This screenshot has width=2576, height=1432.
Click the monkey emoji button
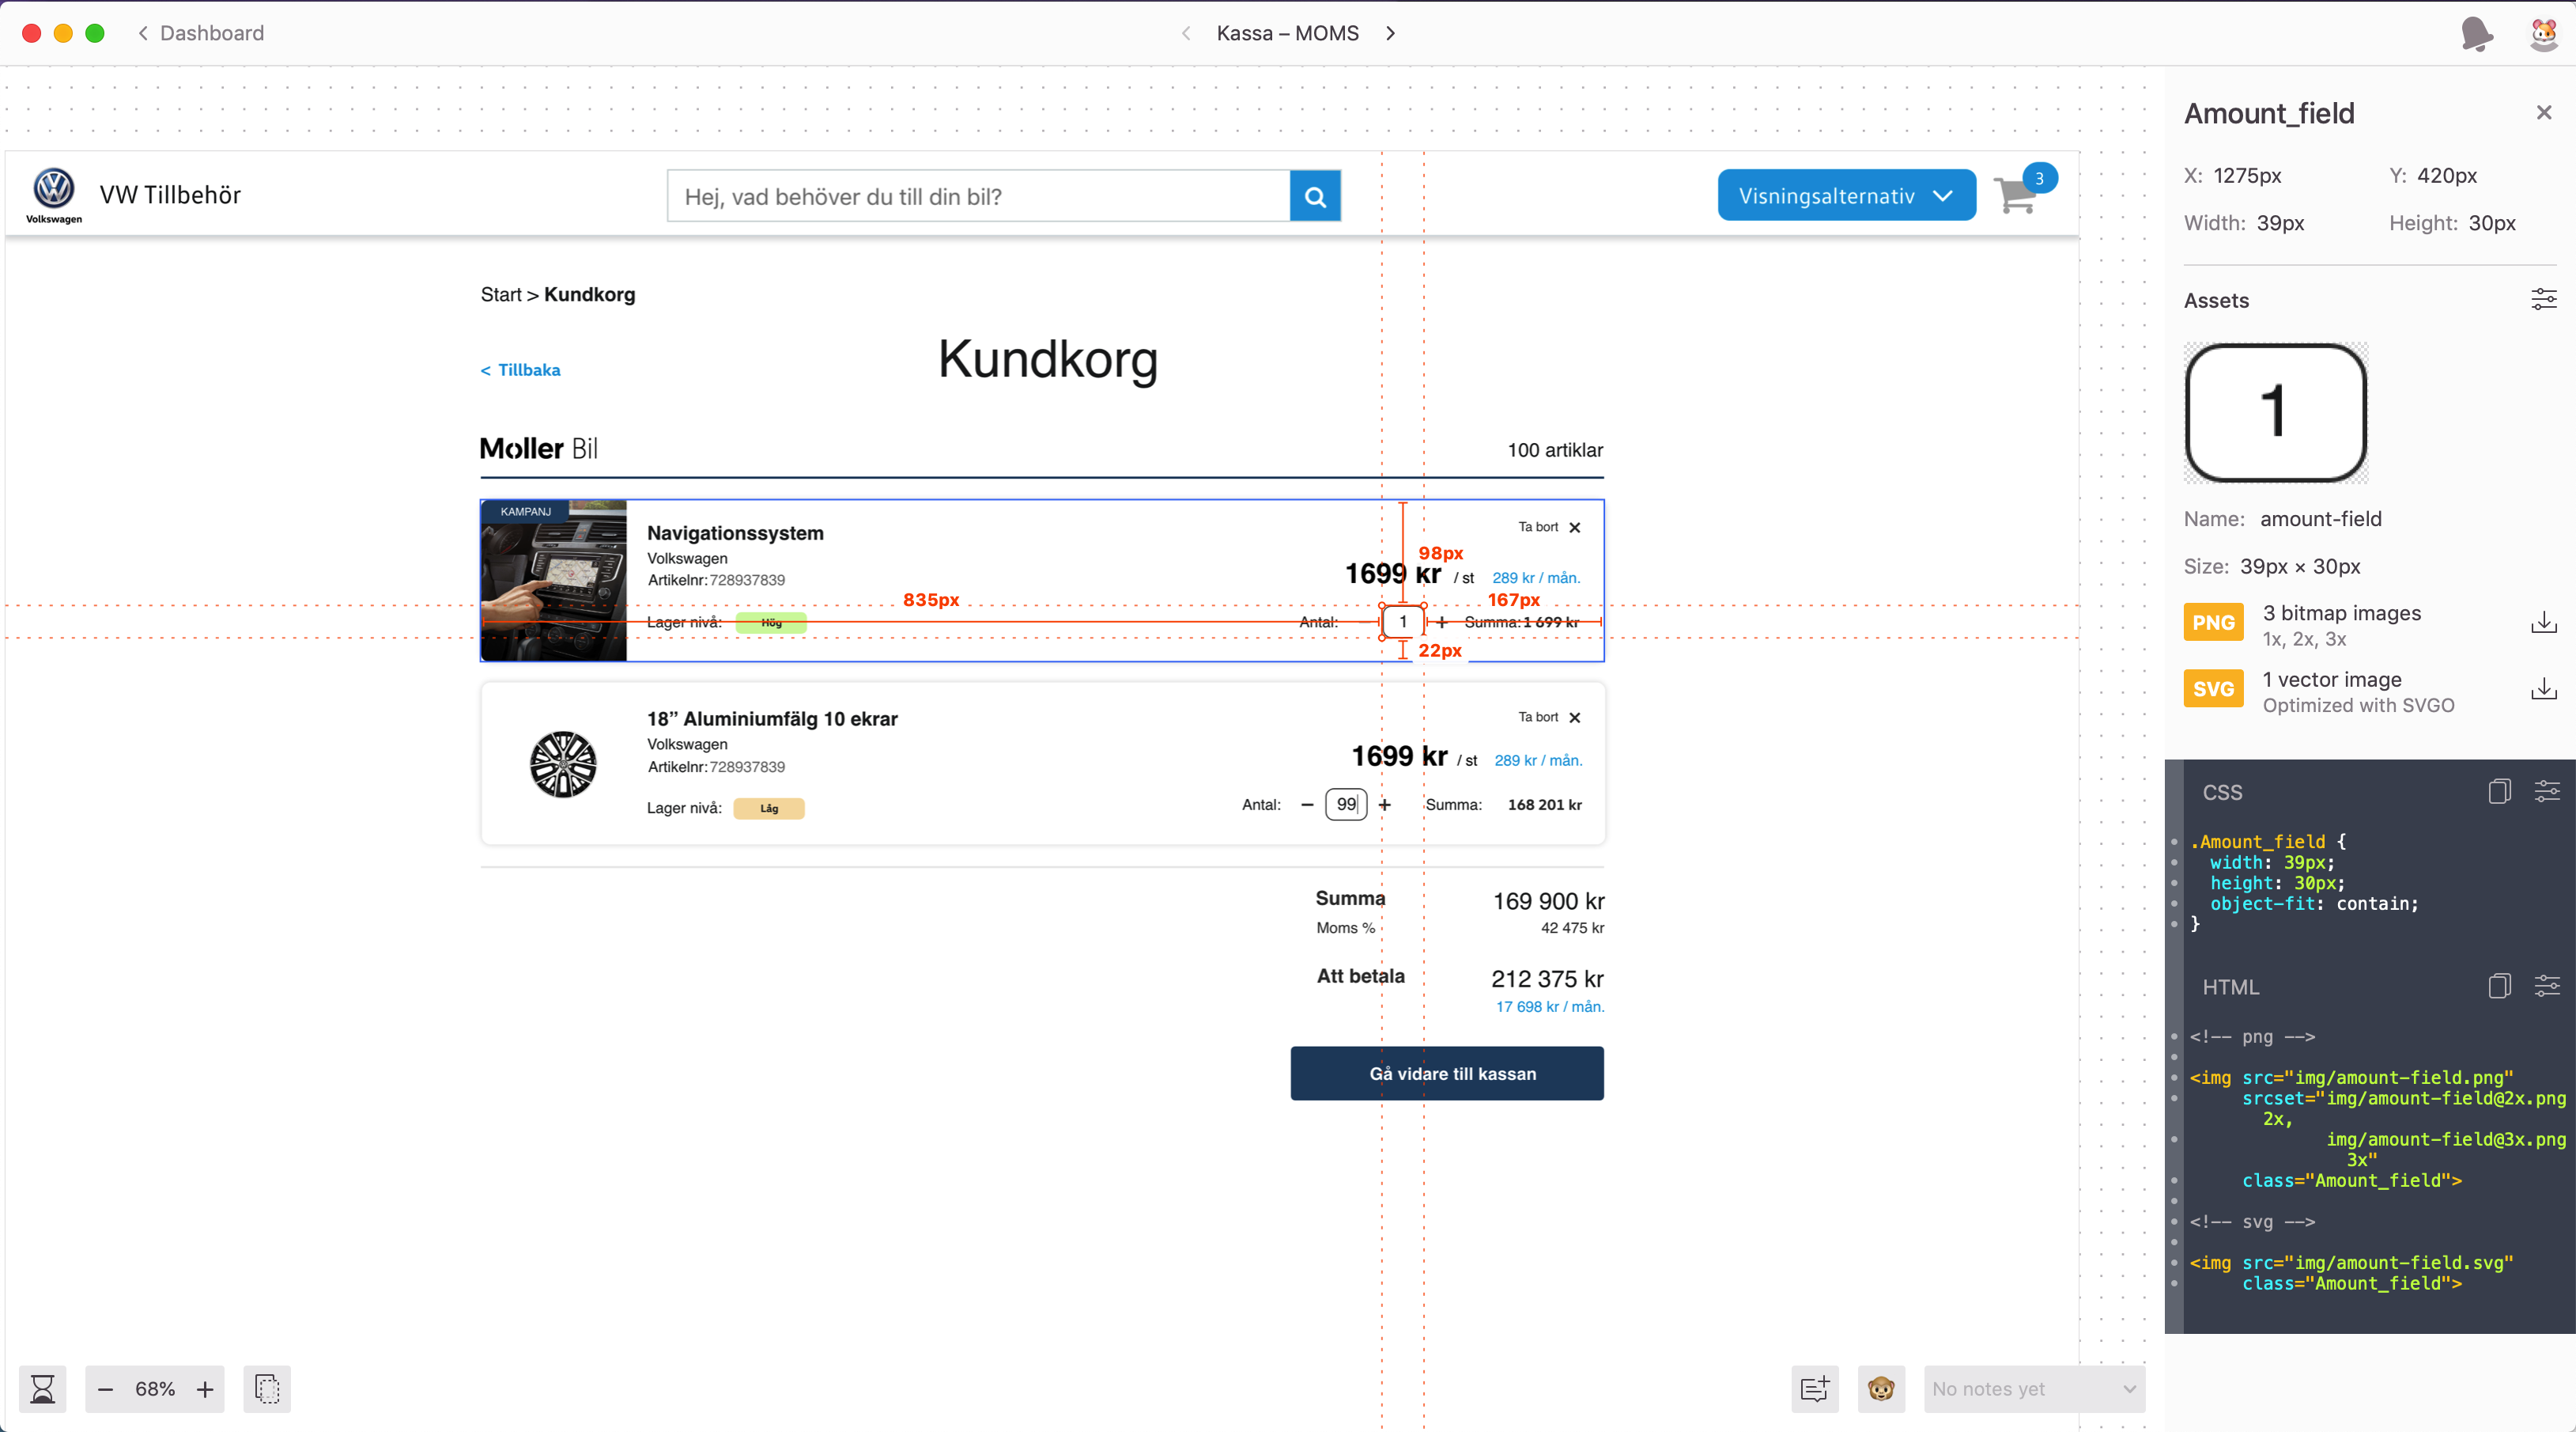coord(1881,1389)
